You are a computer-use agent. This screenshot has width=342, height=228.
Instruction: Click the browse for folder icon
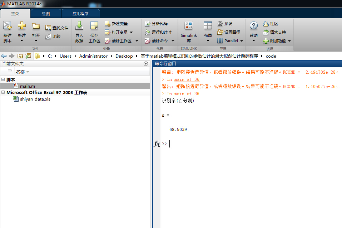[28, 56]
